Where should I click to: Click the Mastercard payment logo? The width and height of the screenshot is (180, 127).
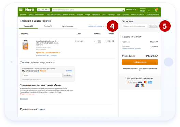coord(145,82)
